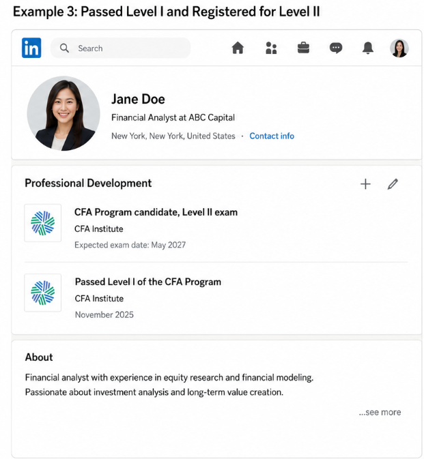Expand About with see more
The width and height of the screenshot is (424, 459).
coord(380,412)
